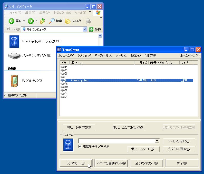The width and height of the screenshot is (204, 174).
Task: Select drive Y: slot in TrueCrypt list
Action: click(64, 94)
